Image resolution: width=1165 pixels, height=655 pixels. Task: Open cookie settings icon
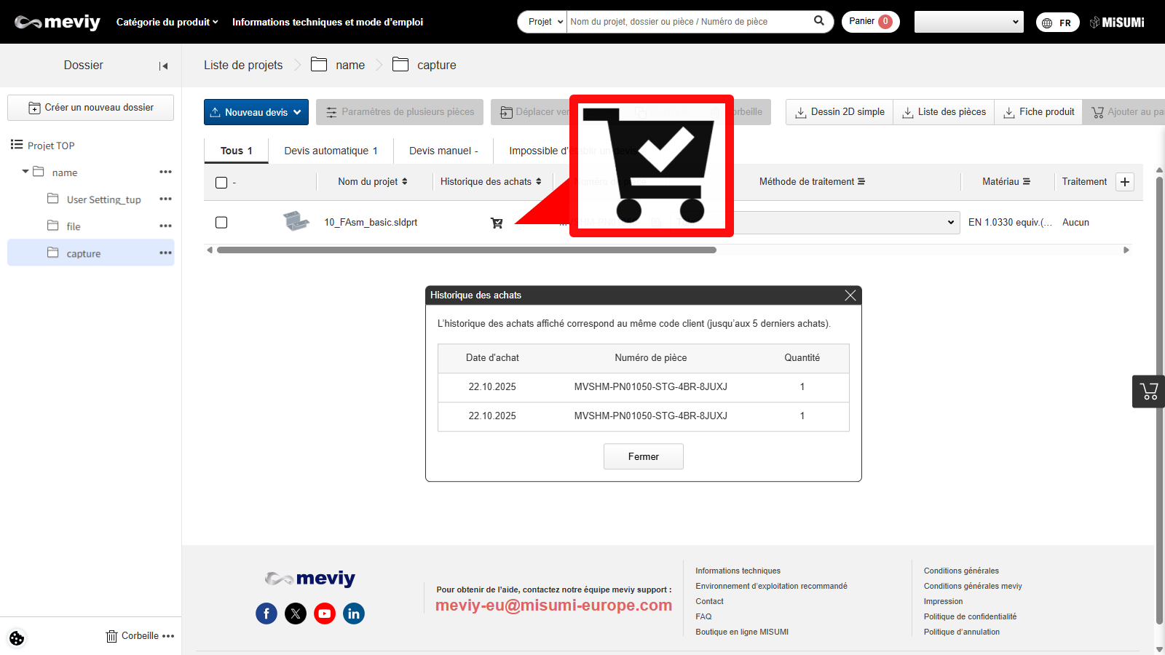point(17,638)
